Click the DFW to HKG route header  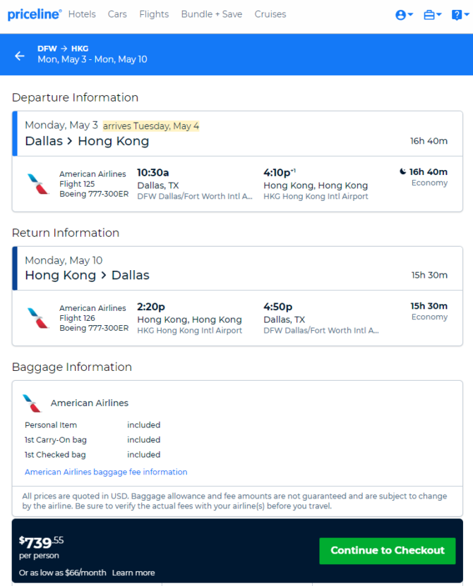click(63, 49)
